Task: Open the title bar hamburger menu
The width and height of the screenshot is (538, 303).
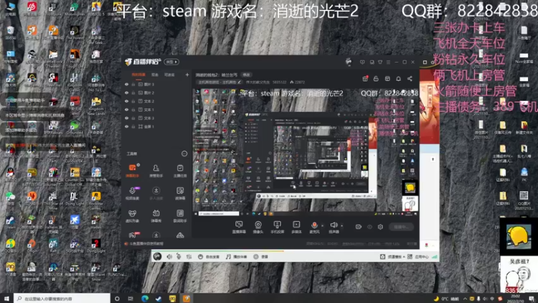Action: click(389, 62)
